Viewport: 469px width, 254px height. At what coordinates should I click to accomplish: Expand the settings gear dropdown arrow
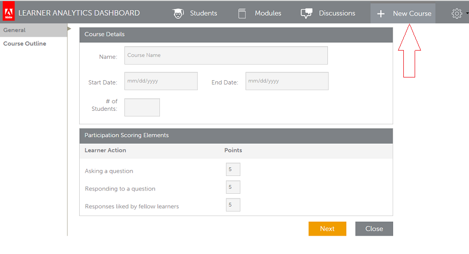click(x=467, y=14)
